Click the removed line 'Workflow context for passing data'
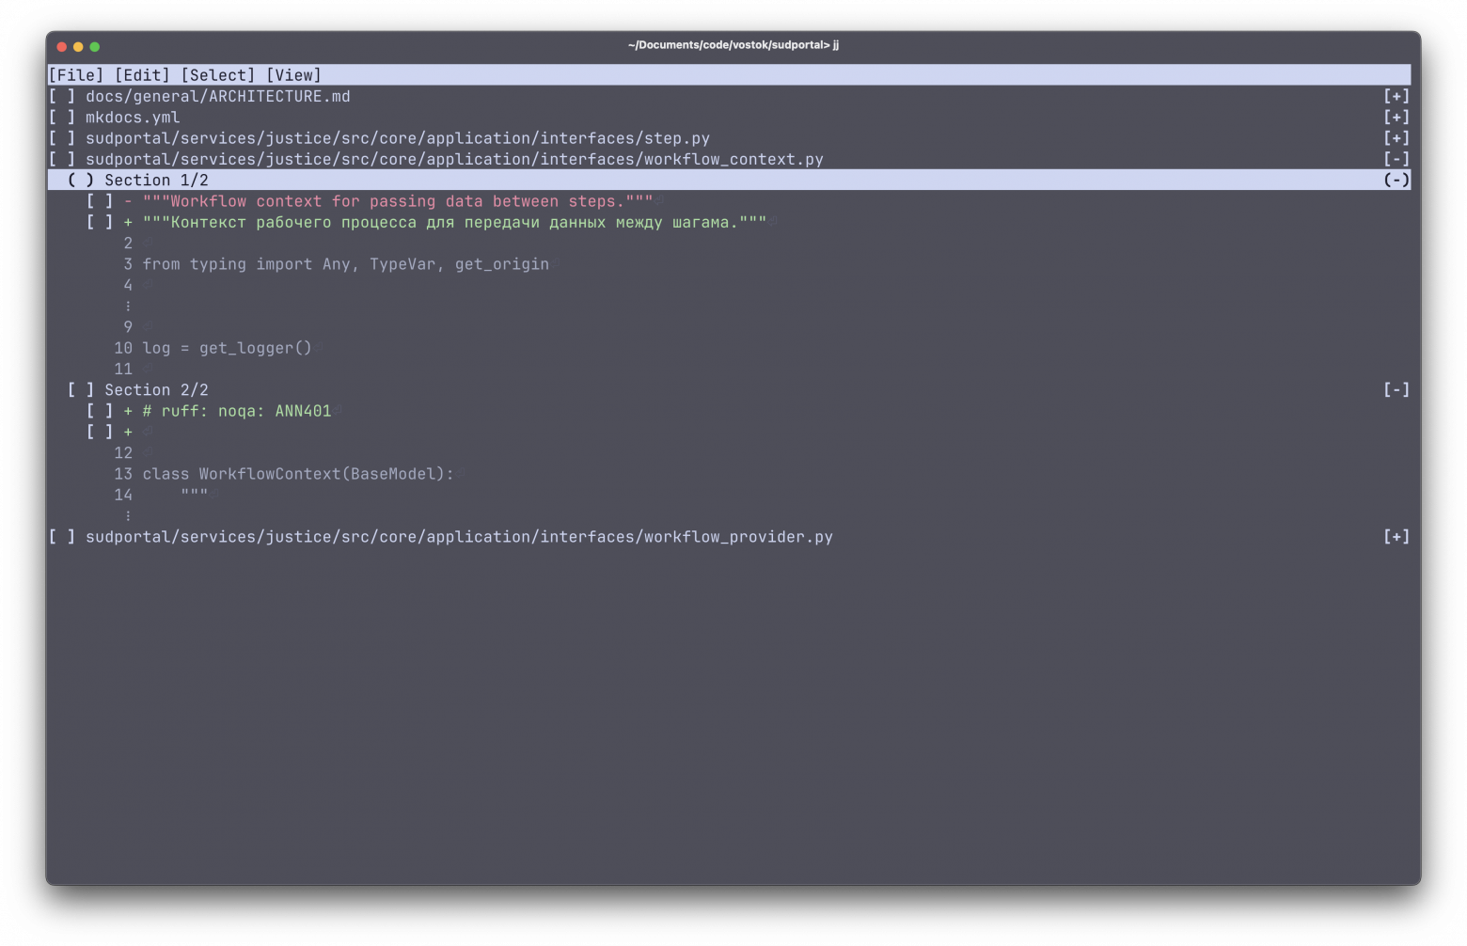 (398, 201)
